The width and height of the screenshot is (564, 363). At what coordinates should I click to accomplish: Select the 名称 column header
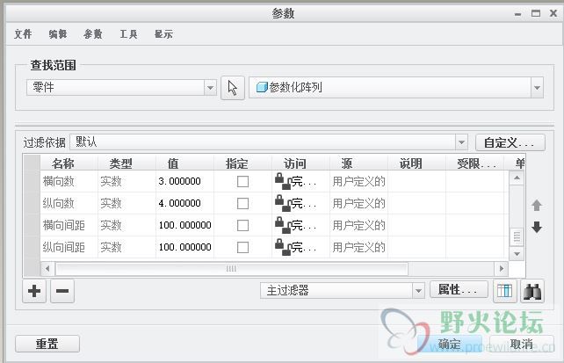pyautogui.click(x=69, y=163)
